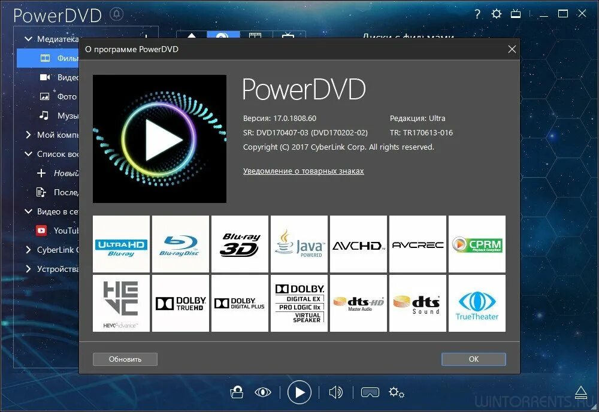The image size is (599, 412).
Task: Open the notifications bell beside the PowerDVD title
Action: point(117,14)
